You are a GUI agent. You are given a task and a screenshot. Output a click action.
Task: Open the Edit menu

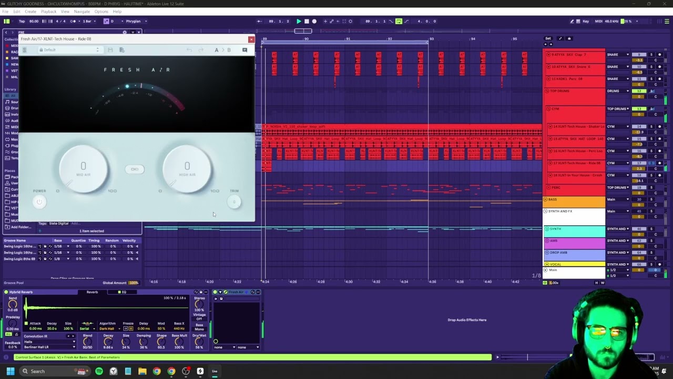click(17, 12)
